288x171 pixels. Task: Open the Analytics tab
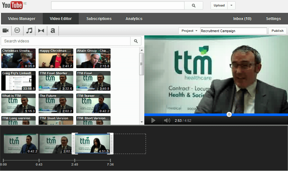134,19
